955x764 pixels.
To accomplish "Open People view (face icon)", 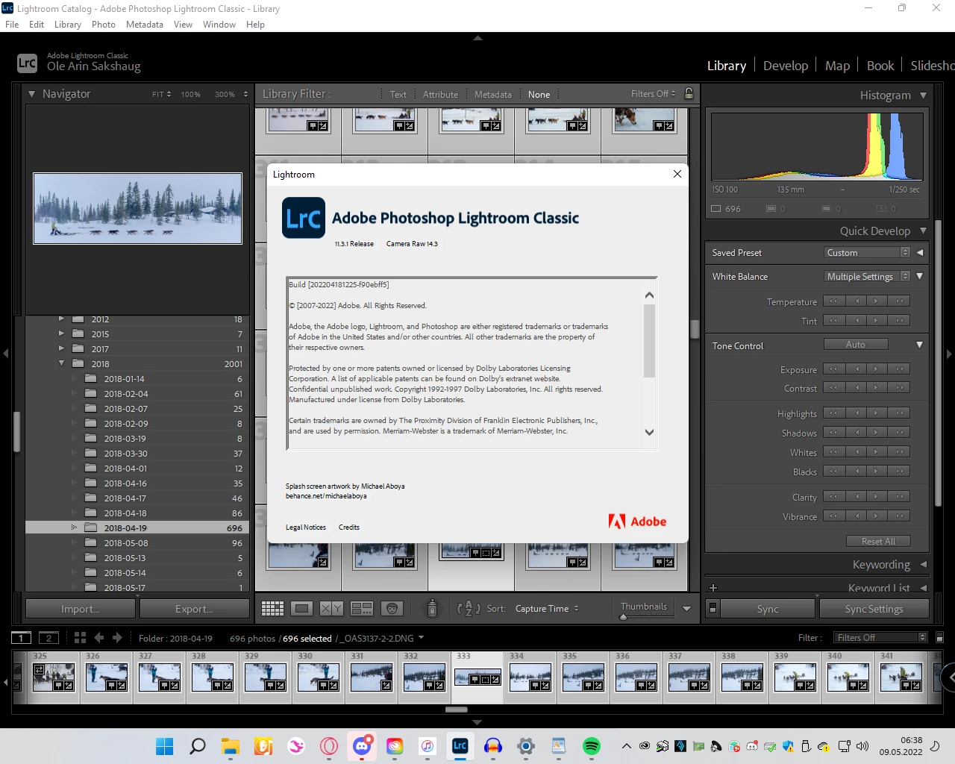I will 392,609.
